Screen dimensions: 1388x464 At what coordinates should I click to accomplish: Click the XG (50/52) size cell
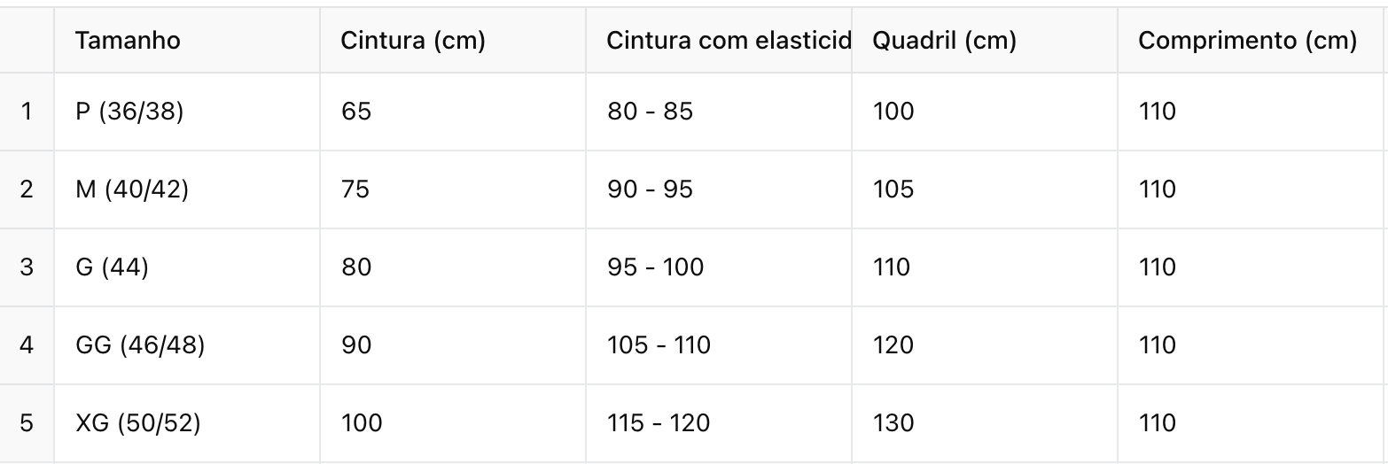point(187,423)
